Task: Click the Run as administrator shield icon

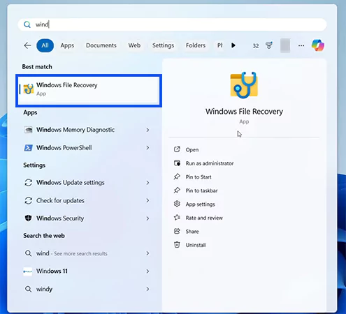Action: (177, 163)
